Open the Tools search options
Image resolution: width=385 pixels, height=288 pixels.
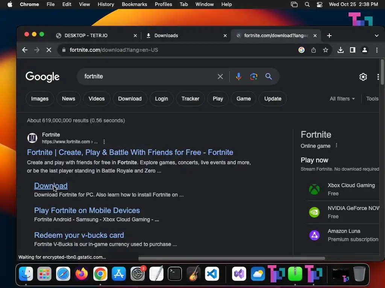click(x=372, y=99)
